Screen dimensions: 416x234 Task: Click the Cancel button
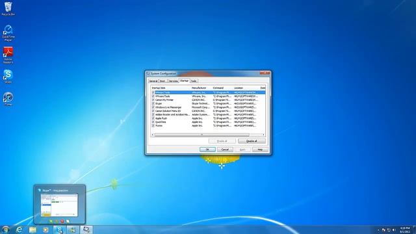[x=225, y=149]
